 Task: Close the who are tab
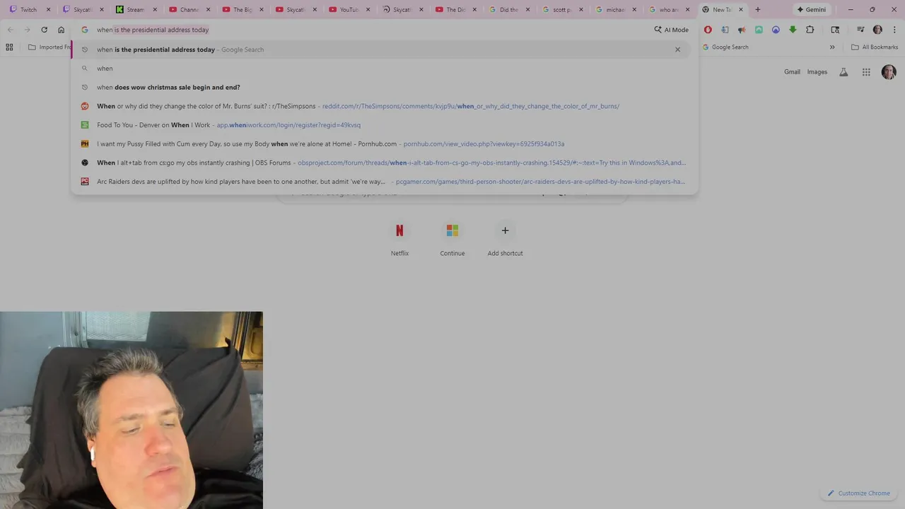pos(688,10)
